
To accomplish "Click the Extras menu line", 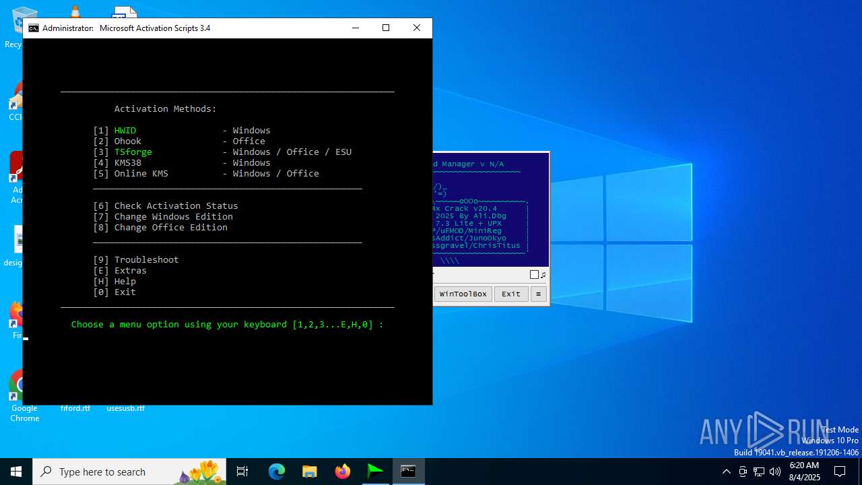I will (120, 271).
